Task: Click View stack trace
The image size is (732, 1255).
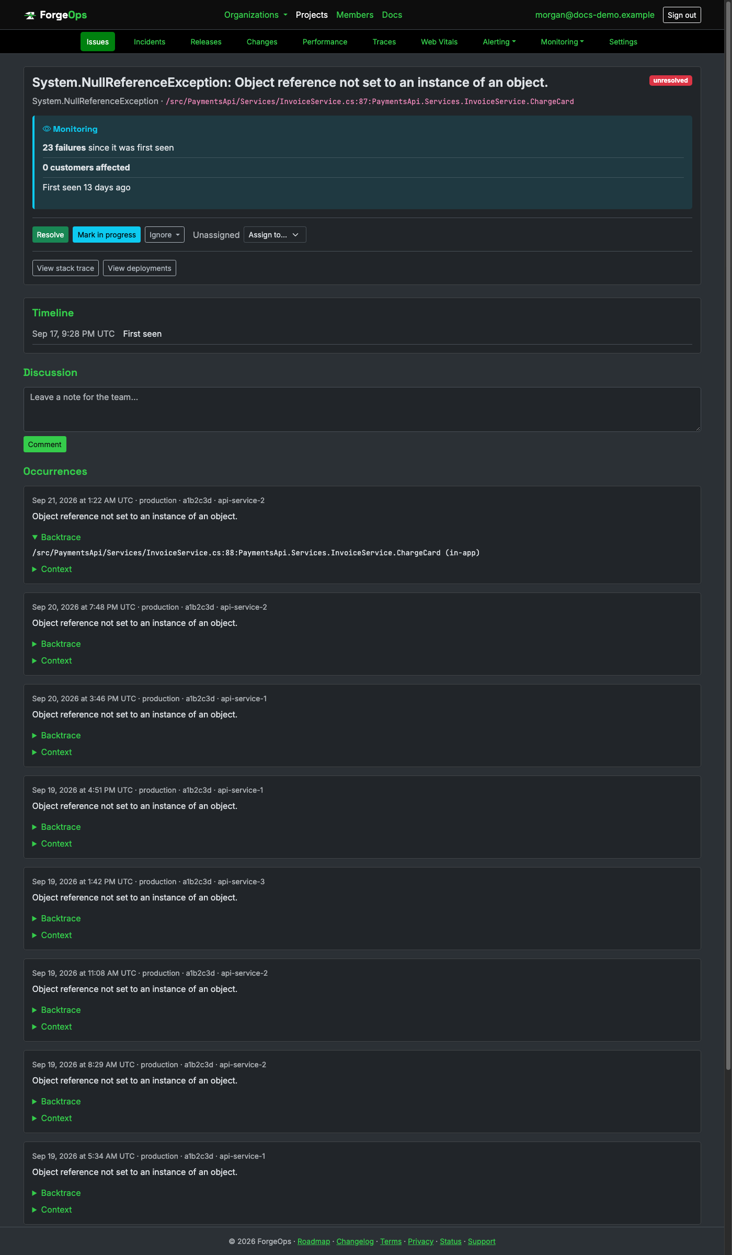Action: pos(65,268)
